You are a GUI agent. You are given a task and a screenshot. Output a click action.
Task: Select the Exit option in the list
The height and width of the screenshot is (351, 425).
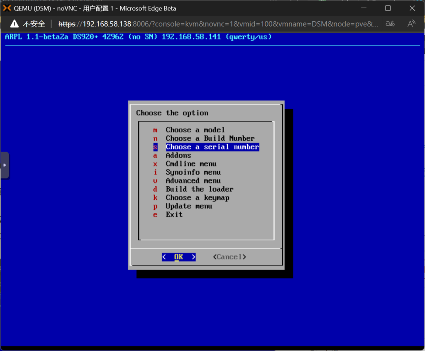[174, 214]
